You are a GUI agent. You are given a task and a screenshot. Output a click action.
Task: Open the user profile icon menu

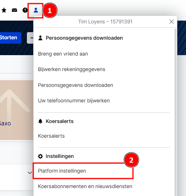pyautogui.click(x=36, y=10)
